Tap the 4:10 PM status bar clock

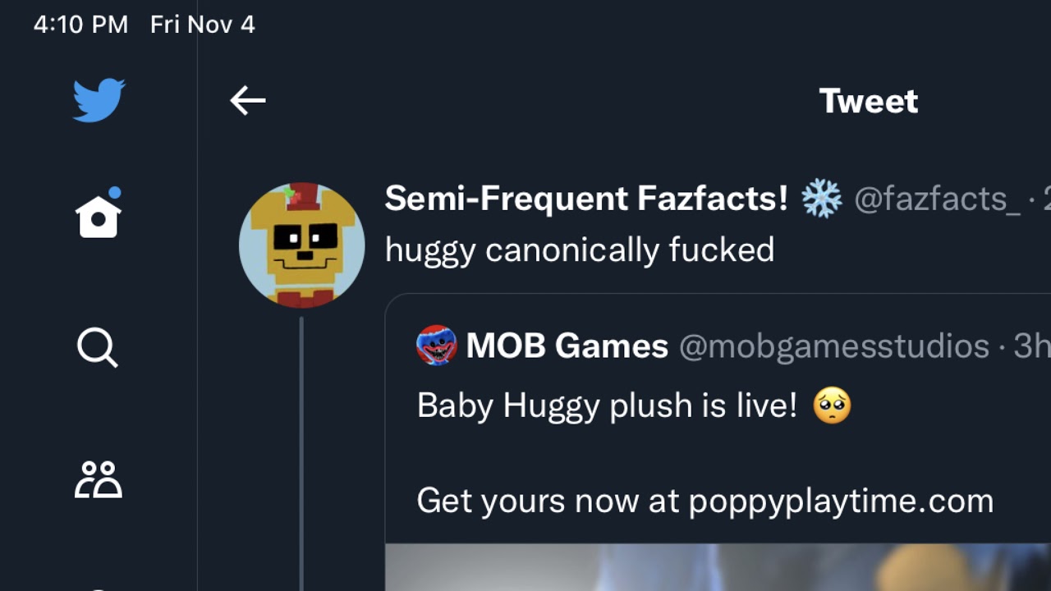80,25
